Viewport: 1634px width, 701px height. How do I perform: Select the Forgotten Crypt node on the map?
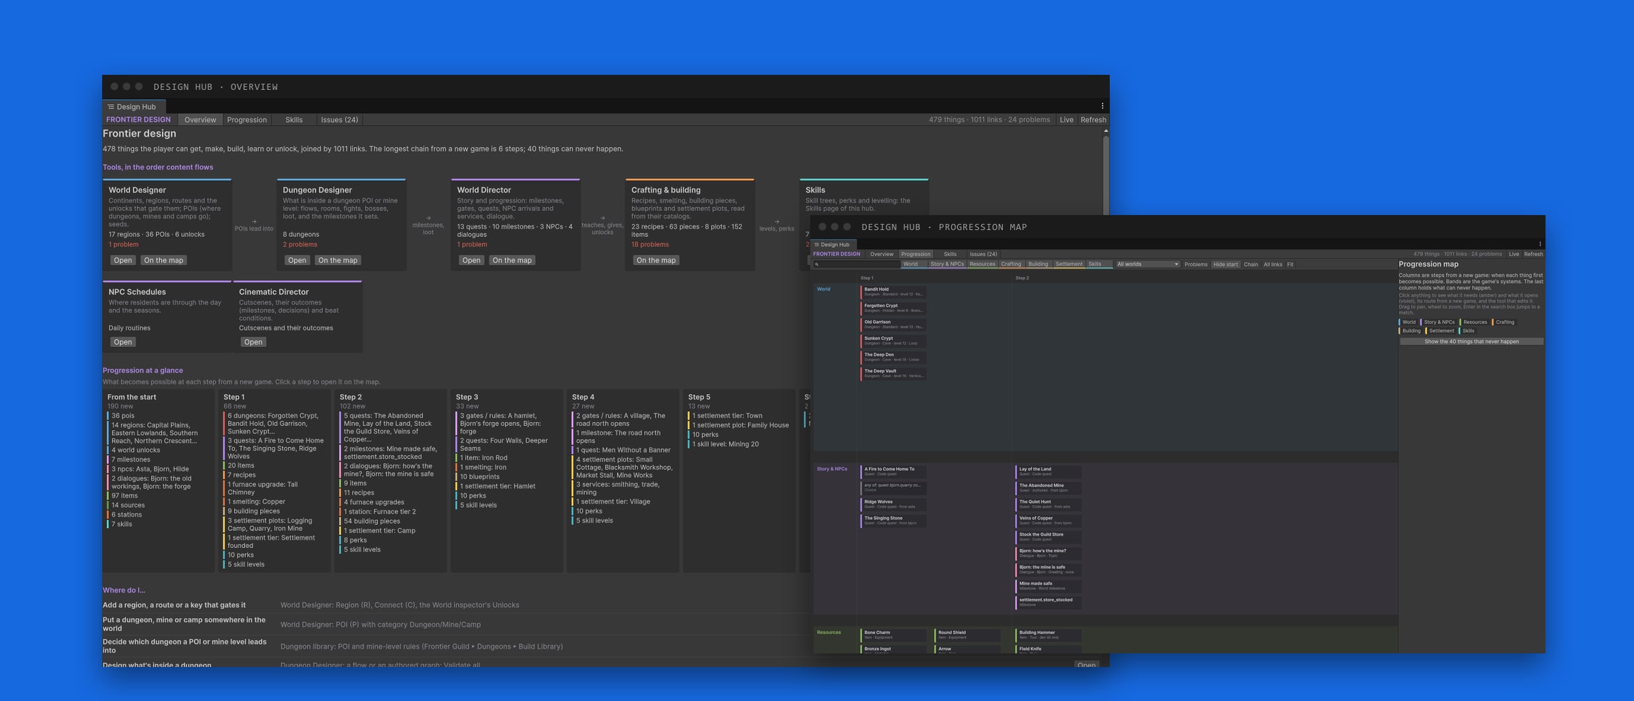pyautogui.click(x=893, y=308)
